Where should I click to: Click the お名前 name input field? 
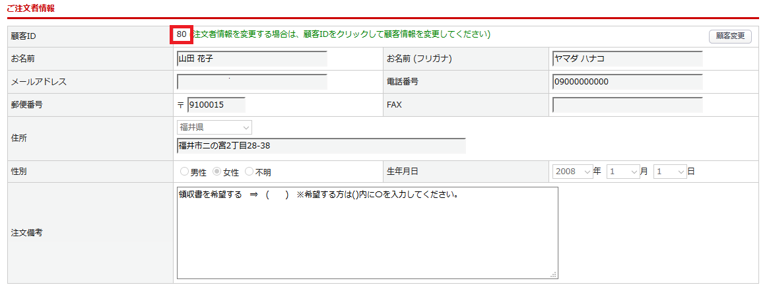[252, 59]
